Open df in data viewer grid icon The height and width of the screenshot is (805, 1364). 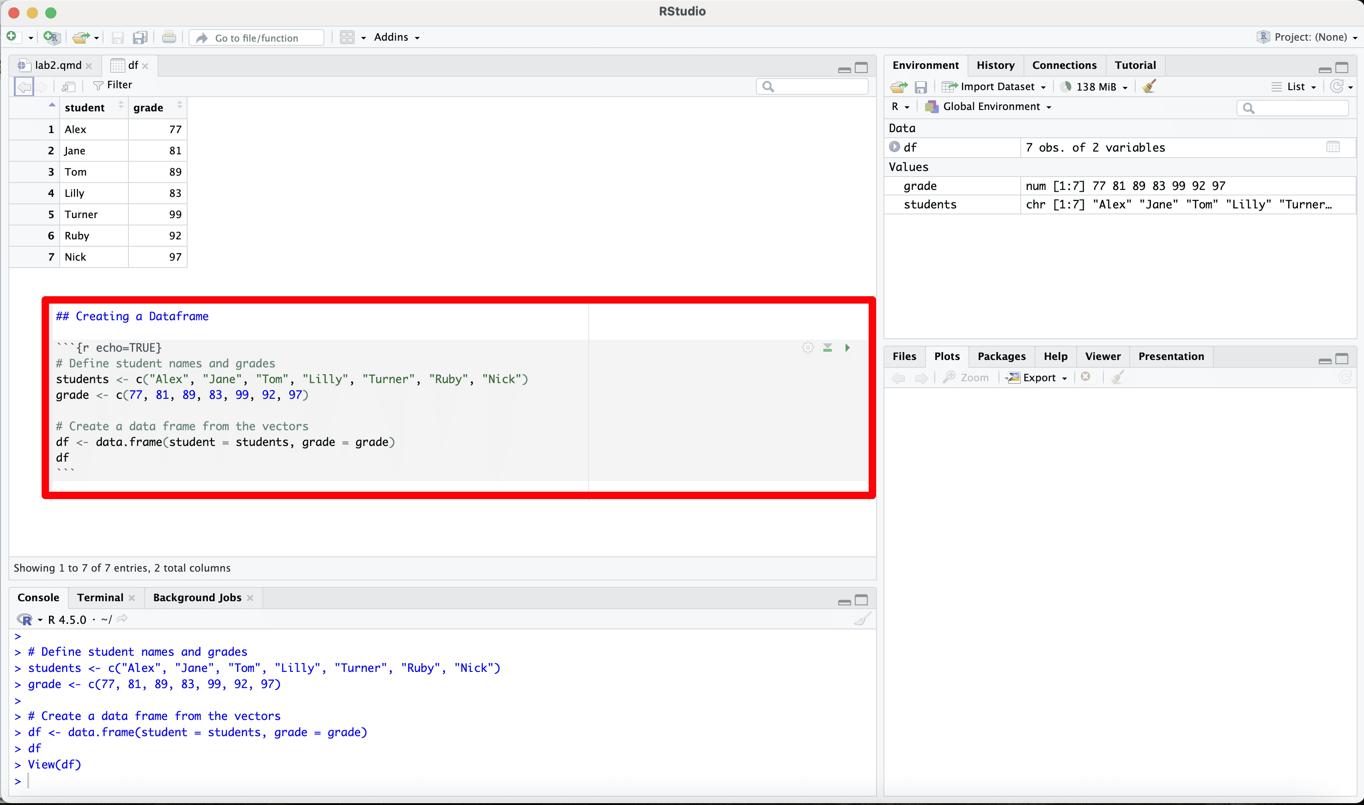tap(1333, 147)
